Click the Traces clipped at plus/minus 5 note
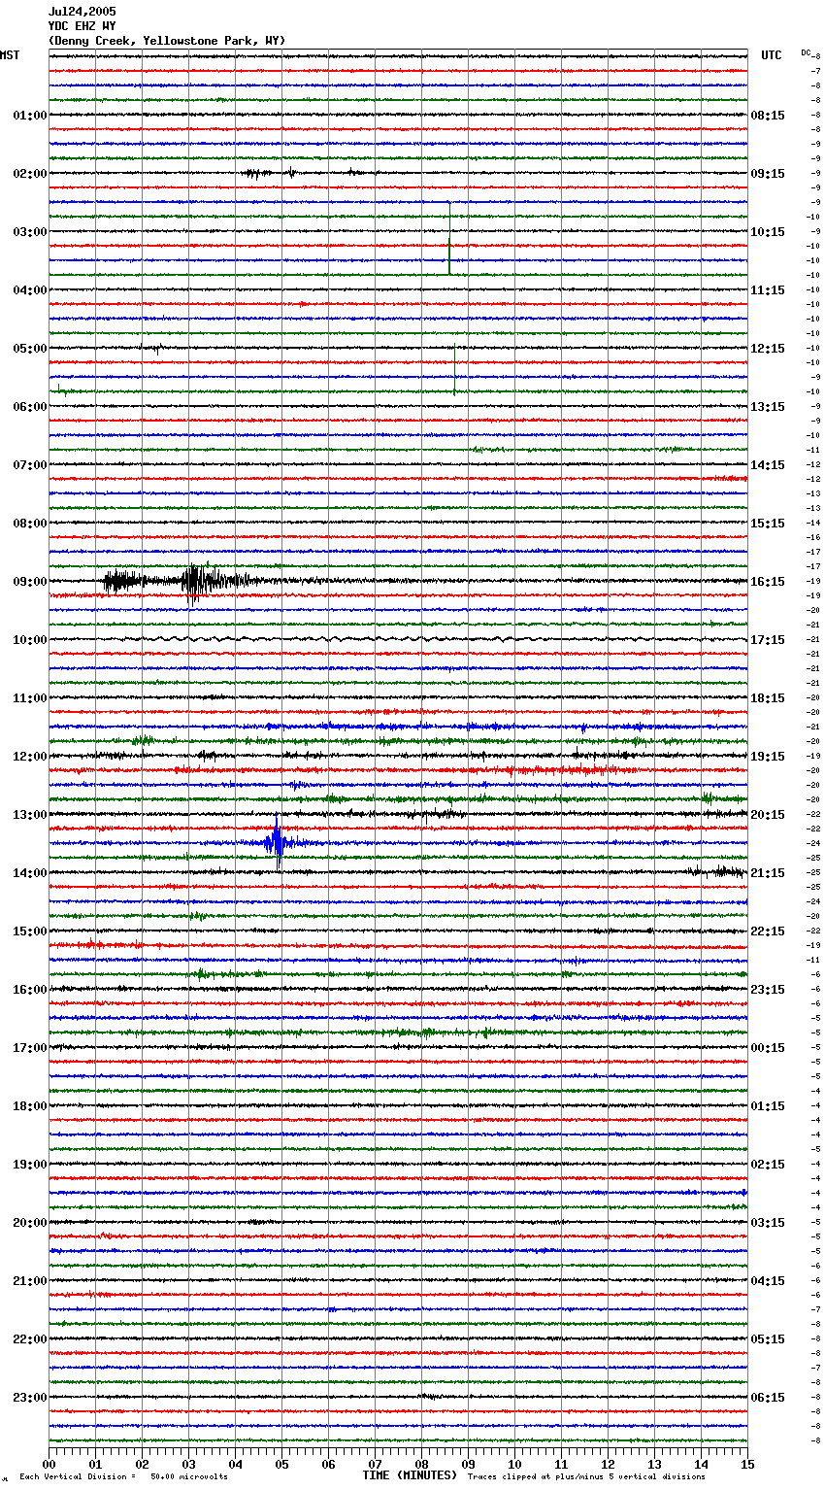This screenshot has width=825, height=1490. point(586,1476)
